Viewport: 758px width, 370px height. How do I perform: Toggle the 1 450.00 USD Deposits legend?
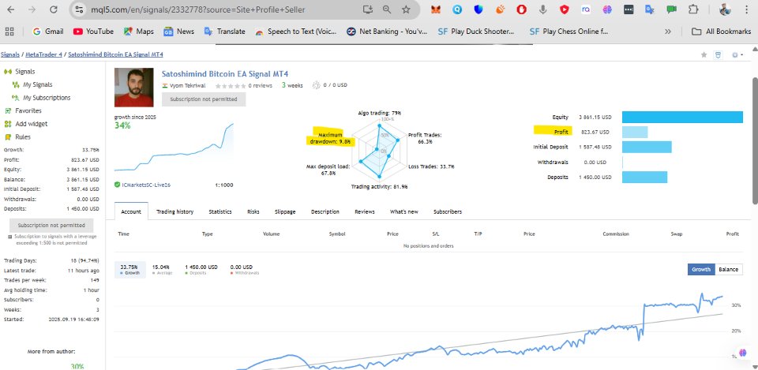[x=201, y=270]
